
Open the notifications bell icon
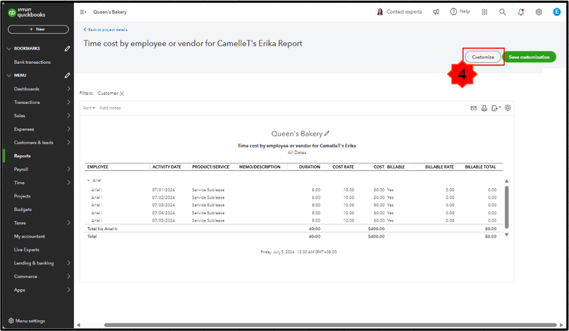pyautogui.click(x=521, y=12)
